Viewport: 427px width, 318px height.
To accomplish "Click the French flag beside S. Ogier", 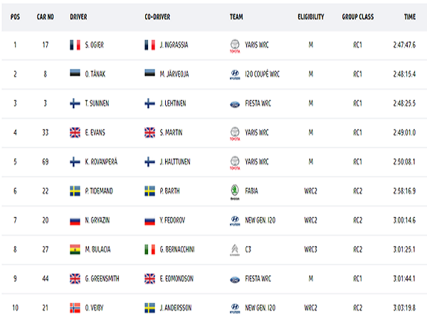I will (75, 45).
